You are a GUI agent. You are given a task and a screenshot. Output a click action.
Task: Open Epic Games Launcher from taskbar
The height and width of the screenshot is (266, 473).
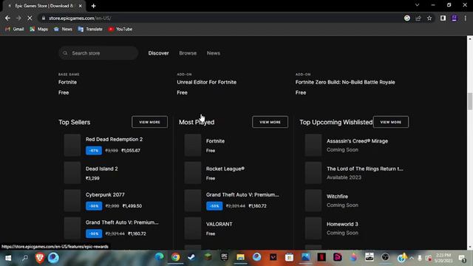pos(224,257)
